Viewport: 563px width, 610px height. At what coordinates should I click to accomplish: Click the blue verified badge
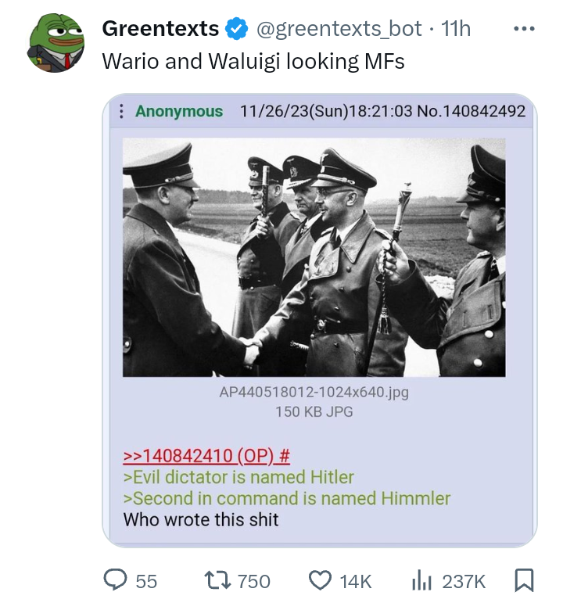(237, 29)
